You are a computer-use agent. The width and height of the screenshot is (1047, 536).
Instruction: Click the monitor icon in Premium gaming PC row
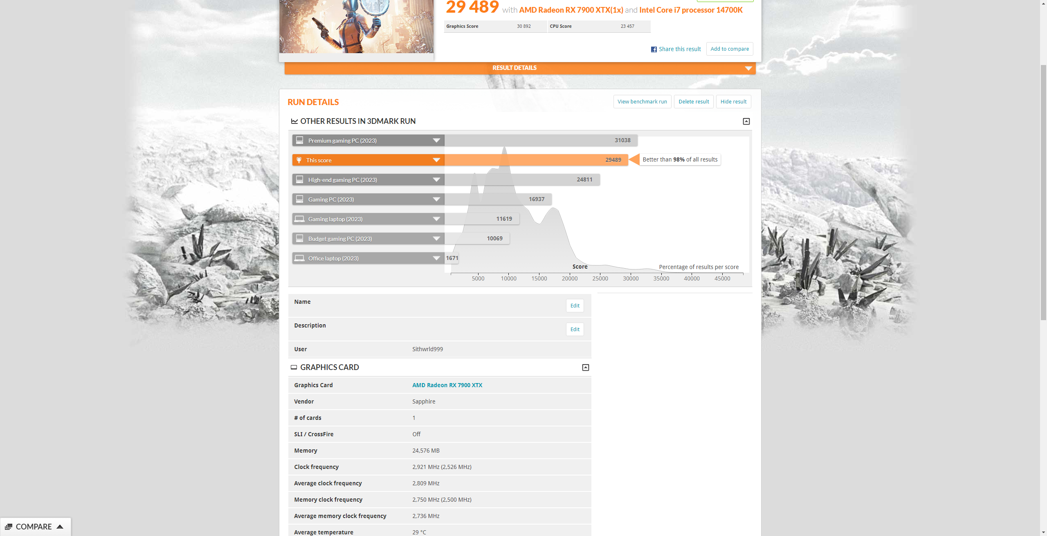click(299, 140)
